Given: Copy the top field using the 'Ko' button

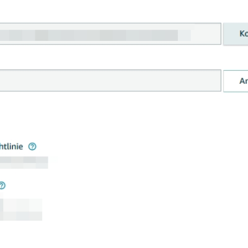Looking at the screenshot, I should pyautogui.click(x=236, y=33).
